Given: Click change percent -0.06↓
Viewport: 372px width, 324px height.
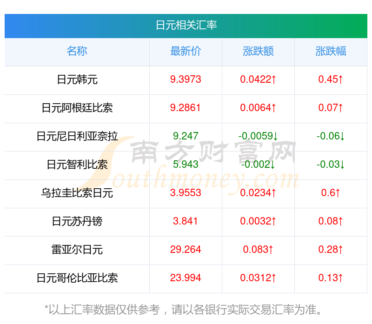Looking at the screenshot, I should (331, 136).
